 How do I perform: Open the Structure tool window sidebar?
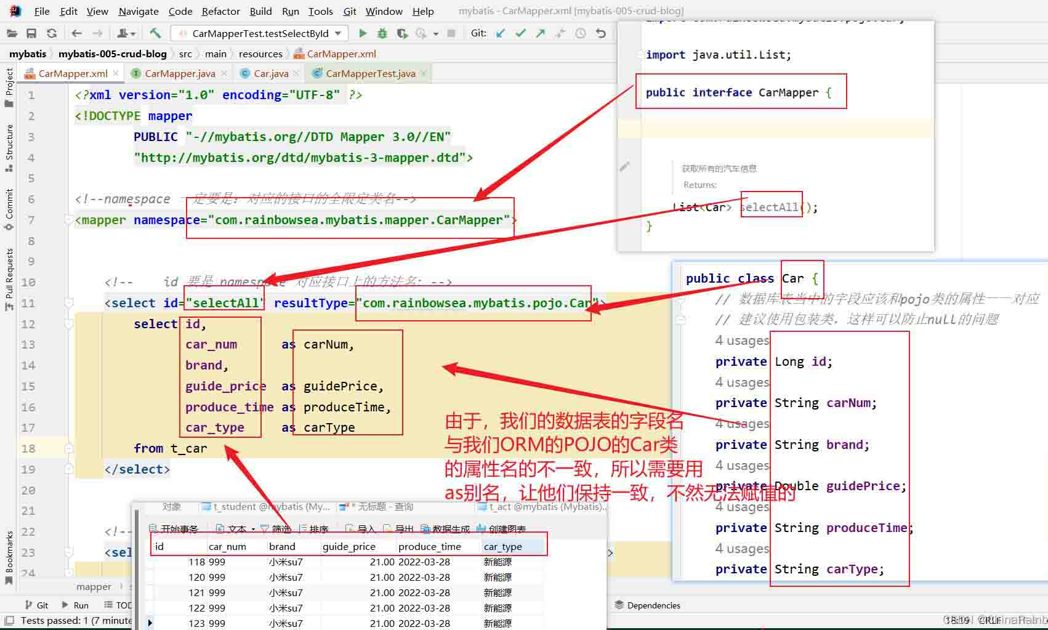tap(9, 148)
